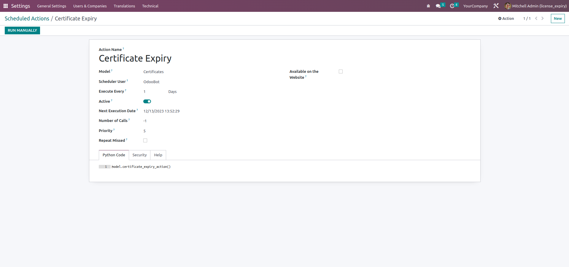569x267 pixels.
Task: Open the Days interval unit dropdown
Action: coord(172,92)
